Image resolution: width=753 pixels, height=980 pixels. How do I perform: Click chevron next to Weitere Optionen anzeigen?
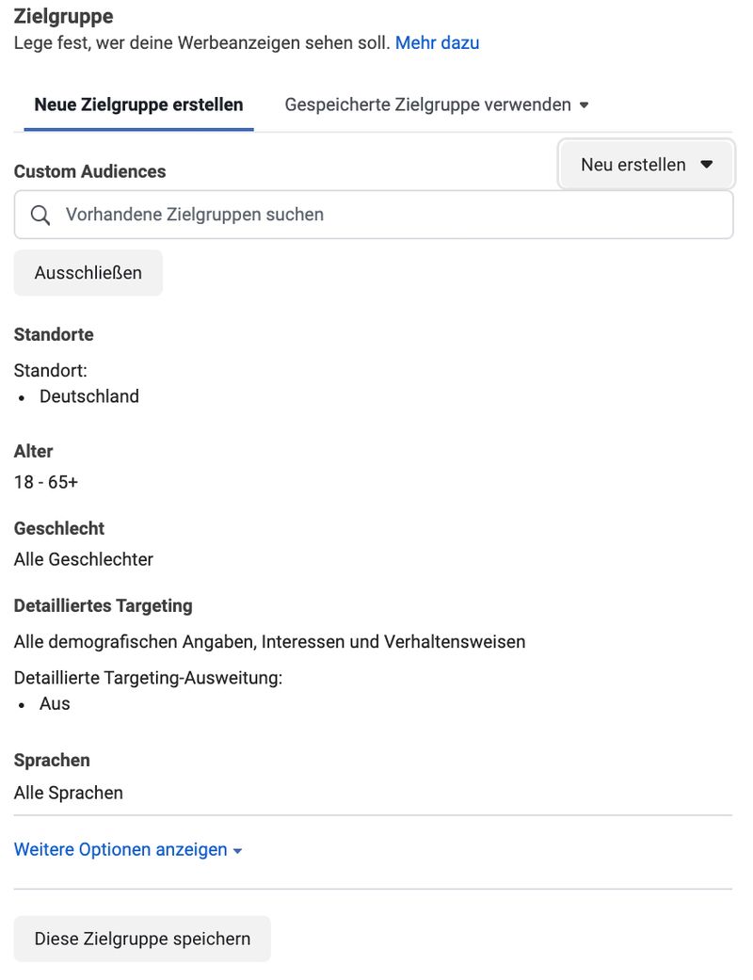(237, 851)
